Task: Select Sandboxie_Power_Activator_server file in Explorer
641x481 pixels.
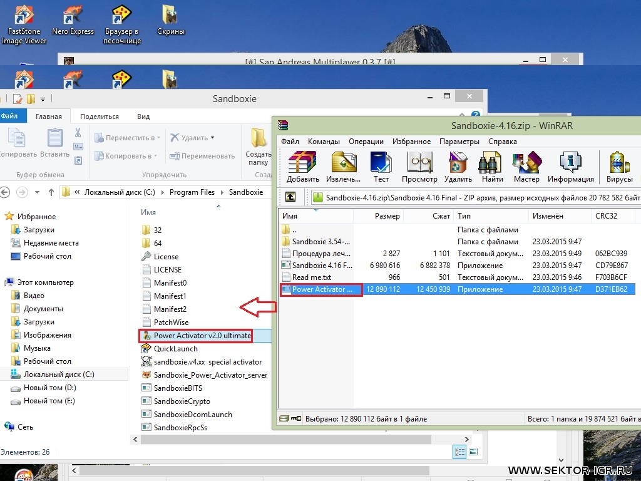Action: click(x=205, y=375)
